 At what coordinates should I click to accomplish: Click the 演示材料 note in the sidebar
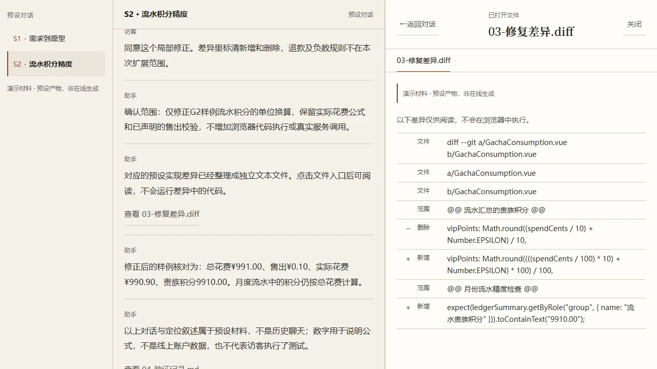pos(53,89)
